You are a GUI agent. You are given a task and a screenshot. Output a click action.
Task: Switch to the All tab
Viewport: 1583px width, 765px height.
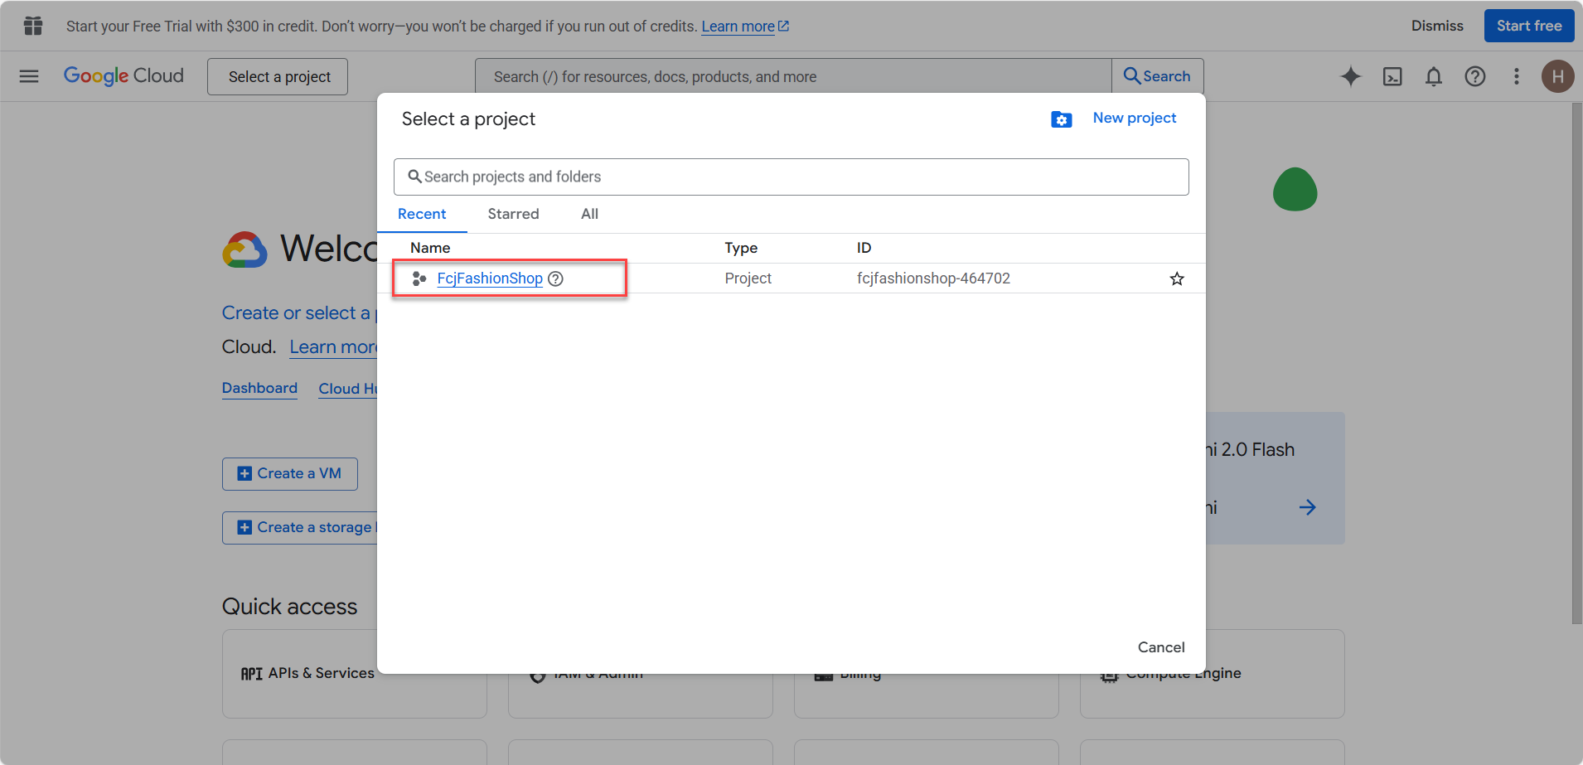click(x=589, y=214)
